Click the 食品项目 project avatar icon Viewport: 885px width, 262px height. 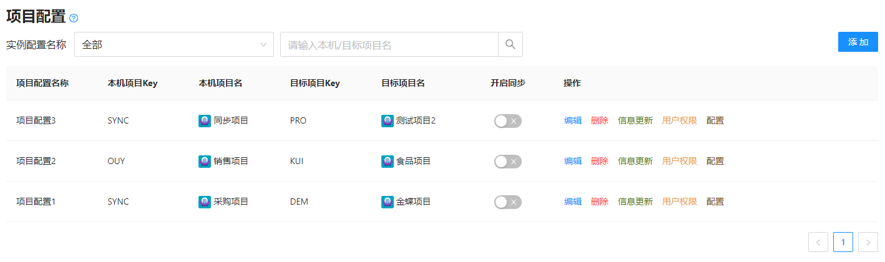[x=388, y=162]
